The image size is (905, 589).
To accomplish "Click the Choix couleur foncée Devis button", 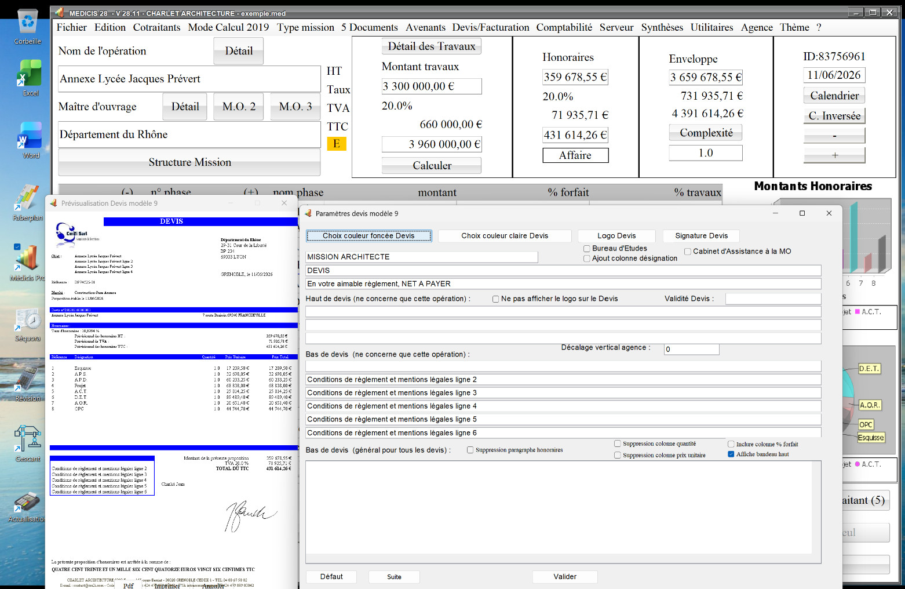I will tap(369, 236).
